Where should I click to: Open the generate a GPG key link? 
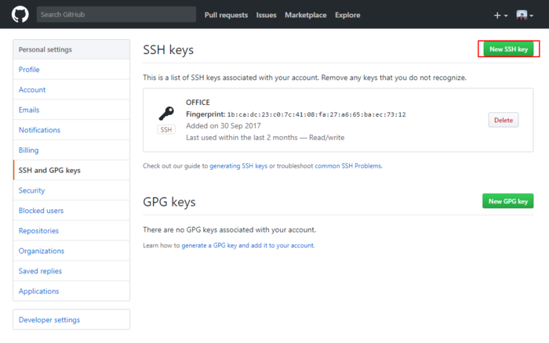(x=248, y=245)
